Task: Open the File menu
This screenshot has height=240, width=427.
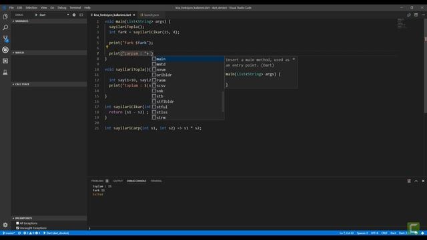Action: [x=11, y=8]
